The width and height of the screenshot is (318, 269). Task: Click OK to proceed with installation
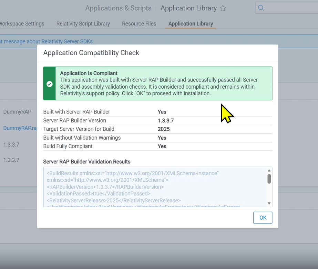(263, 218)
